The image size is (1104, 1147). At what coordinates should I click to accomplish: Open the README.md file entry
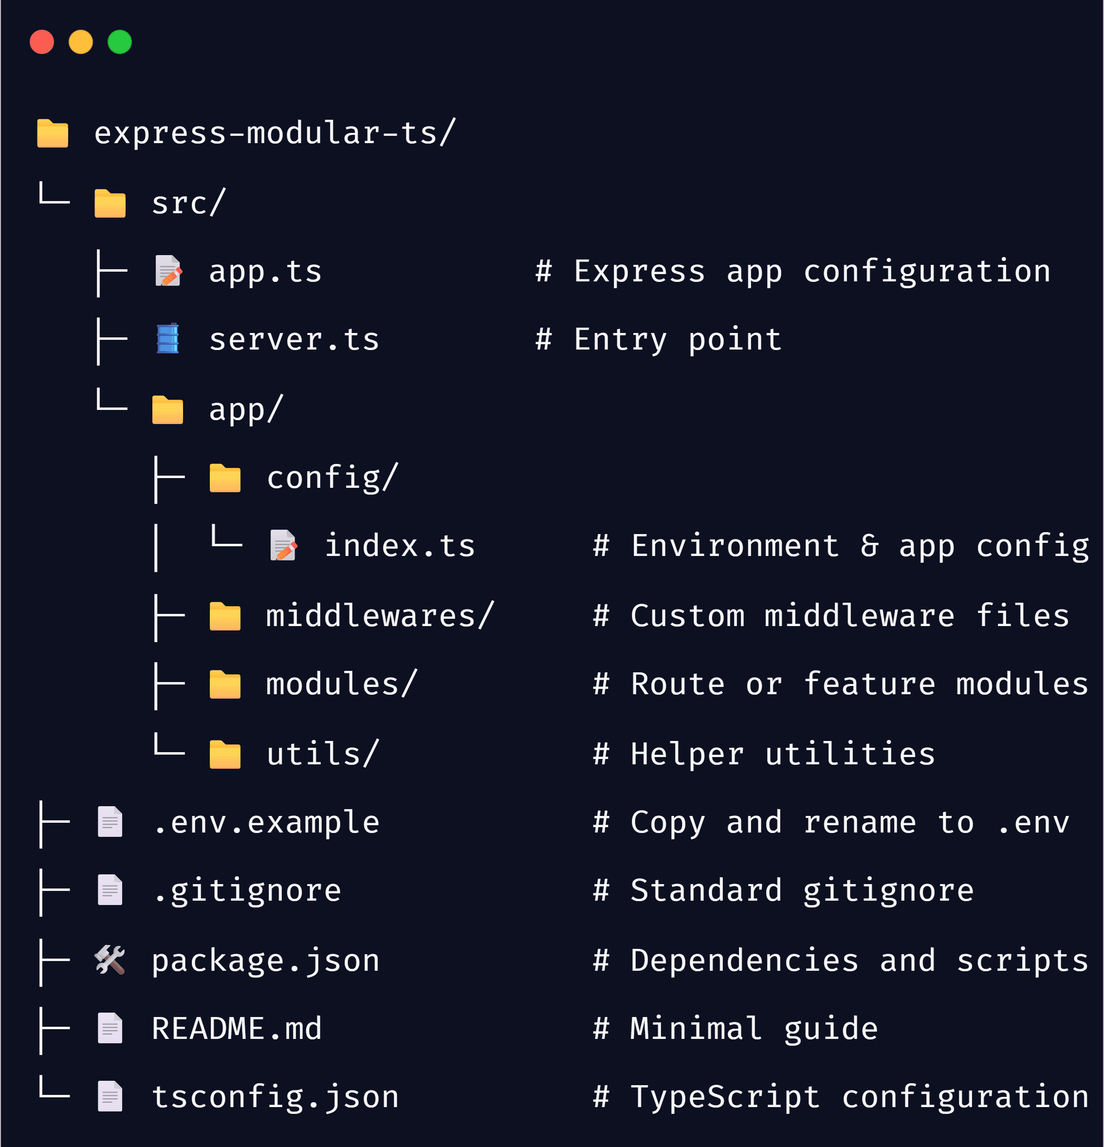[237, 1028]
